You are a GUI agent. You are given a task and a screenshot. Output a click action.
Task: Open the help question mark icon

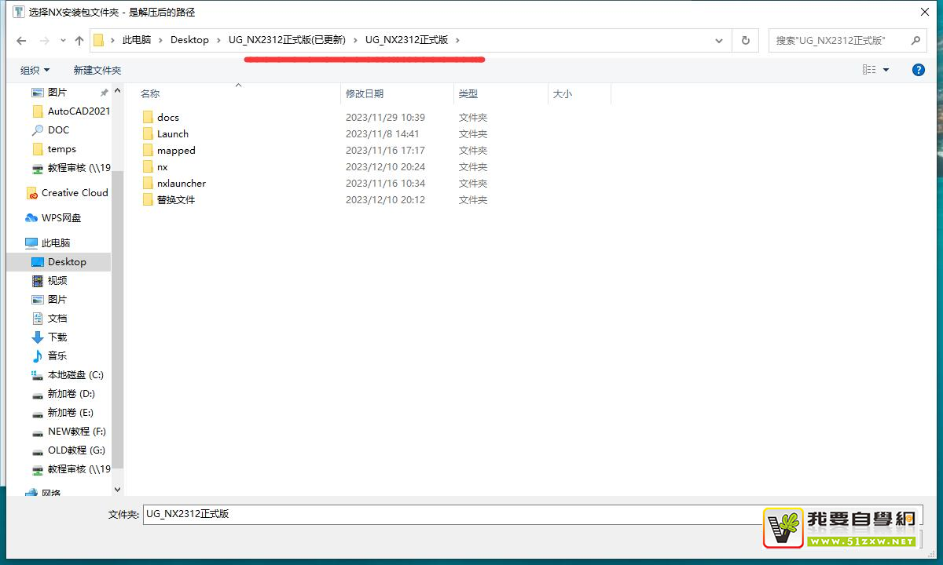click(918, 70)
